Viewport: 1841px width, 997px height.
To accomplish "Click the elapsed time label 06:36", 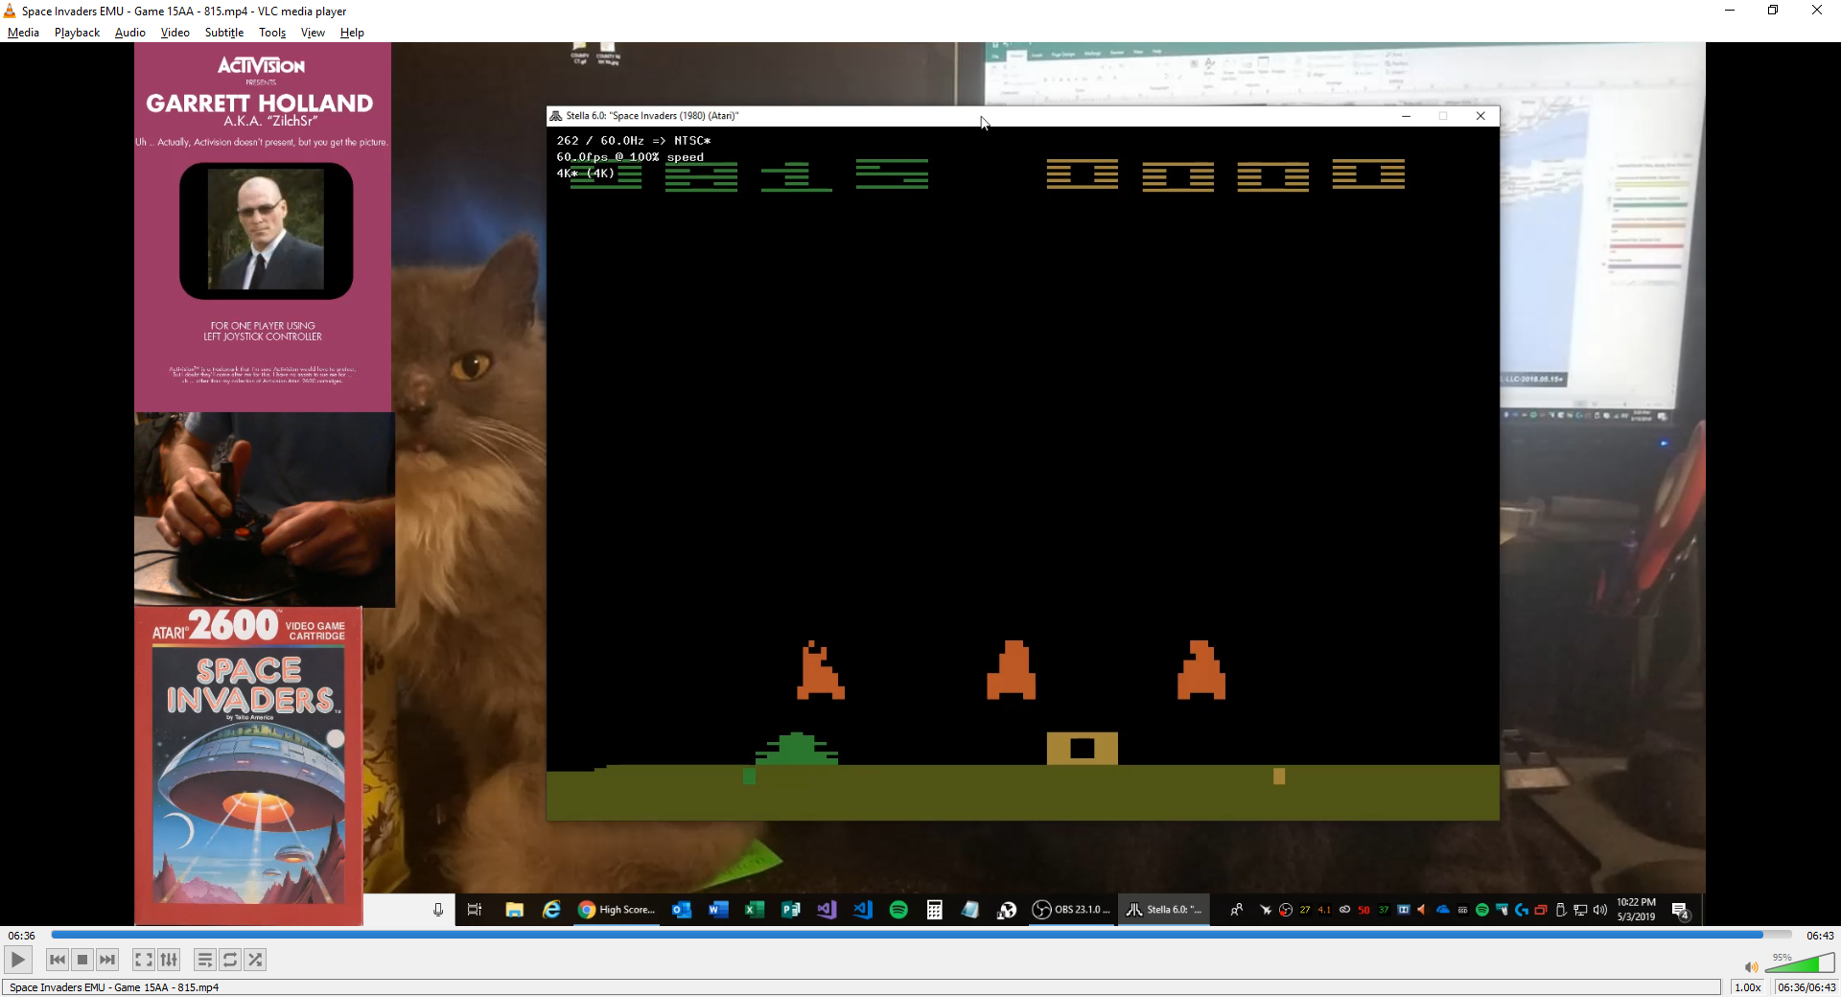I will tap(22, 936).
